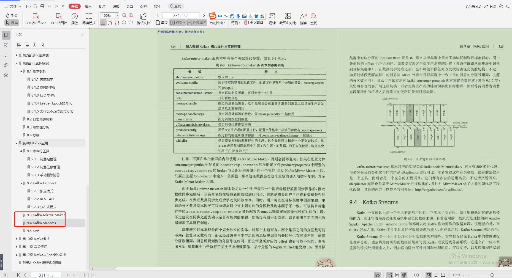Click the zoom out magnifier icon
Image resolution: width=512 pixels, height=278 pixels.
click(124, 16)
